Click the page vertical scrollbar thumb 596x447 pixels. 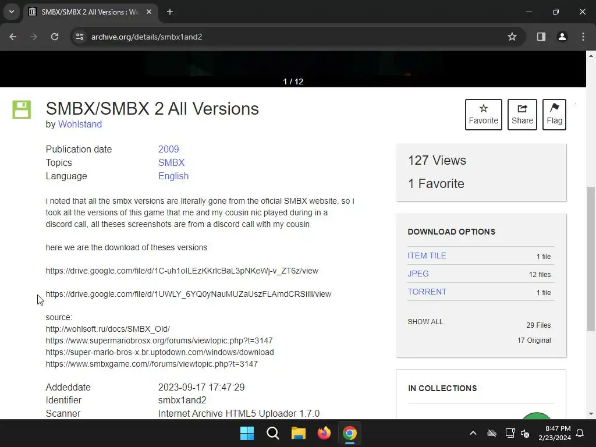tap(591, 258)
